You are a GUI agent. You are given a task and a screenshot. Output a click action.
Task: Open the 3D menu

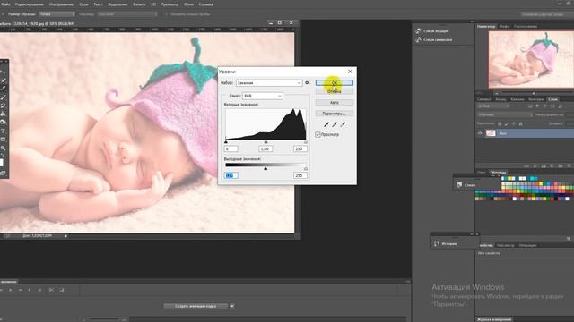[x=153, y=4]
